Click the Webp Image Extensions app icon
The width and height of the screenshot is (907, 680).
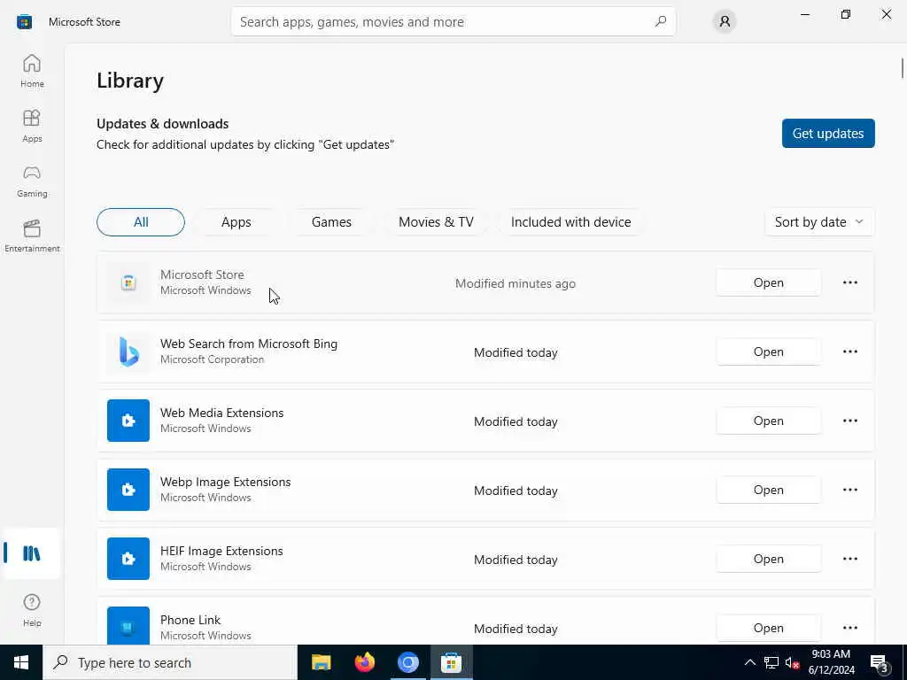tap(128, 490)
